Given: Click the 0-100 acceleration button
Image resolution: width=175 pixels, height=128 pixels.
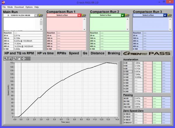Looking at the screenshot, I should pyautogui.click(x=128, y=72).
